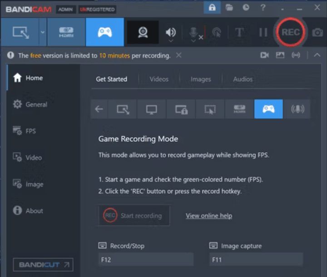Select rectangle area mode in mode row
This screenshot has height=277, width=327.
[x=123, y=109]
